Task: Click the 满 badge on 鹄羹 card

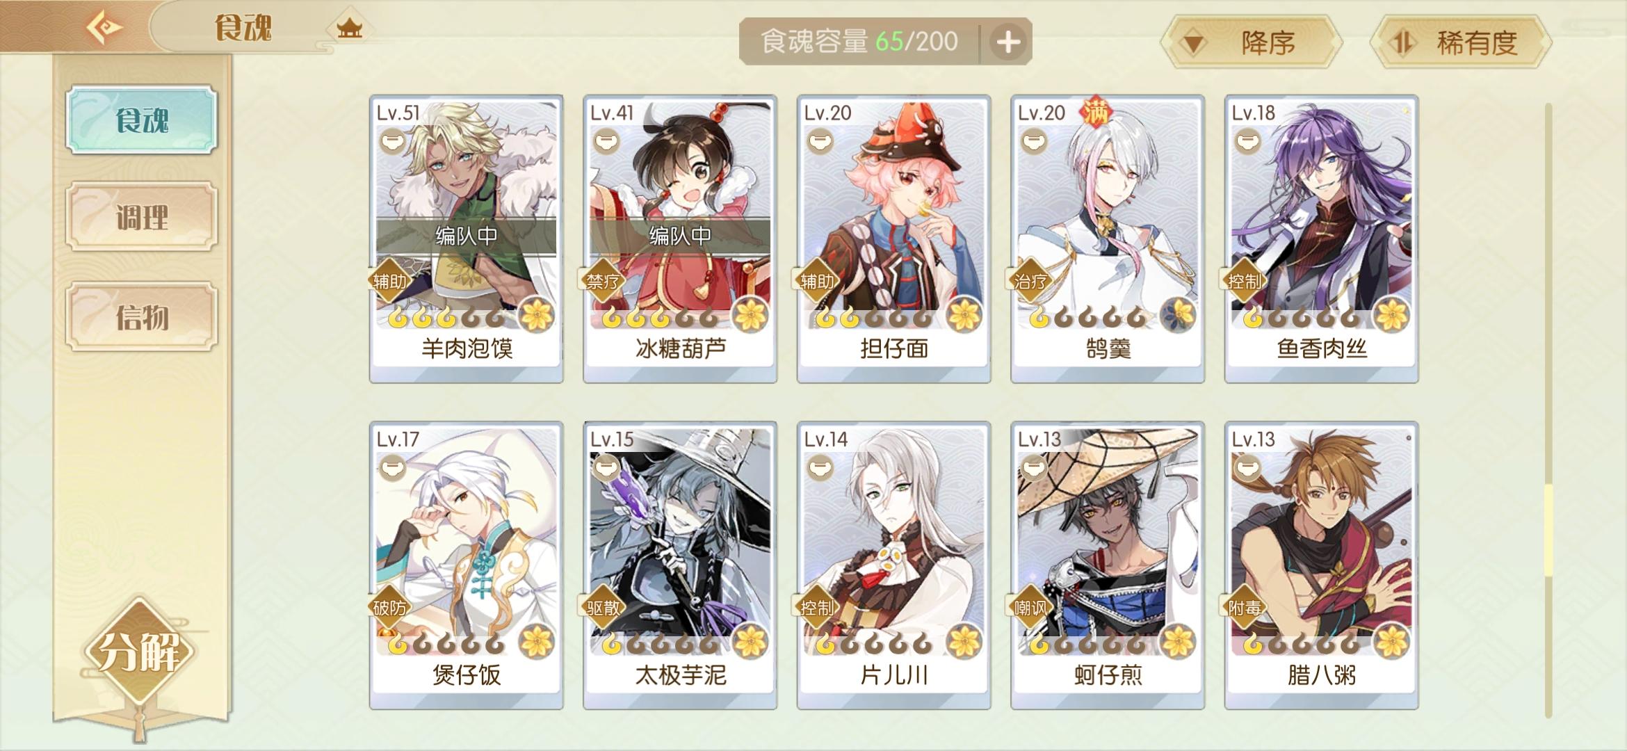Action: click(1096, 111)
